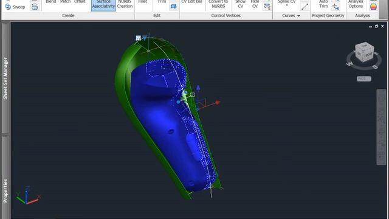
Task: Click the red X-axis gizmo arrow
Action: tap(218, 102)
